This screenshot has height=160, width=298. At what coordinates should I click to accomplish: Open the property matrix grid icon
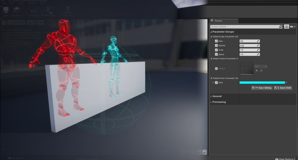tap(286, 27)
